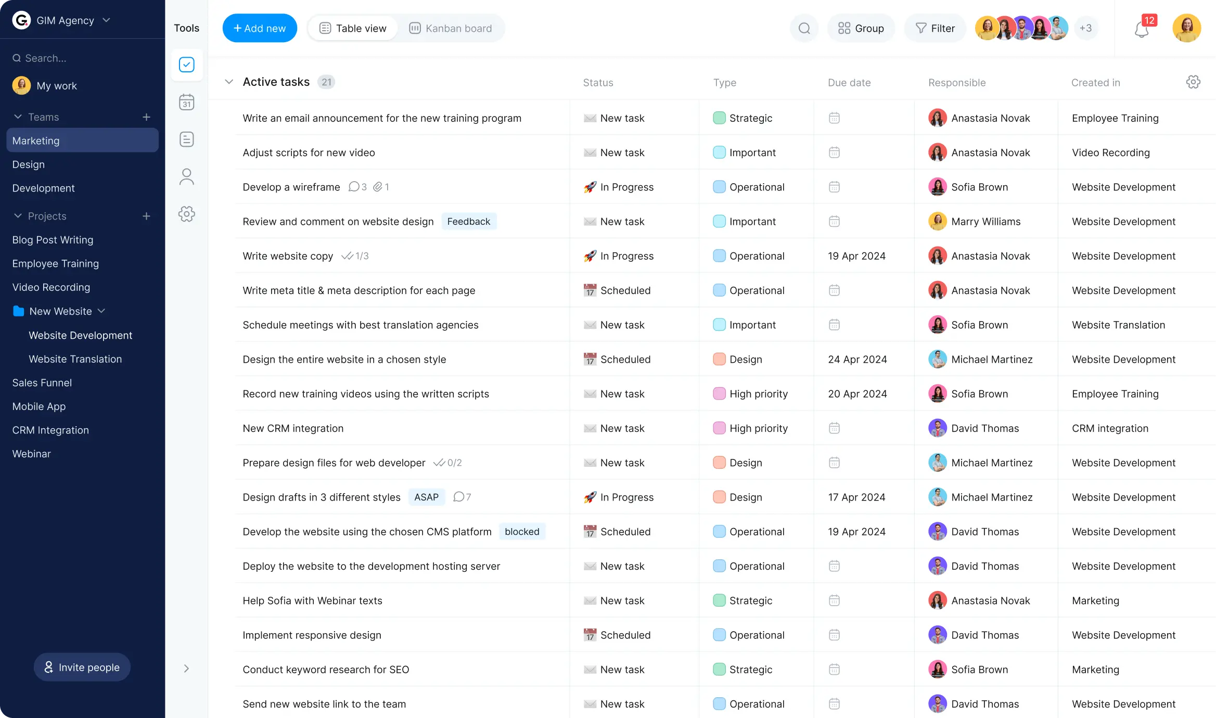Open Development team
The height and width of the screenshot is (718, 1216).
[x=44, y=188]
